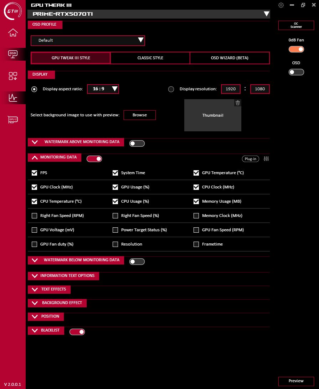Uncheck CPU Clock (MHz) checkbox
The height and width of the screenshot is (389, 319).
[196, 187]
